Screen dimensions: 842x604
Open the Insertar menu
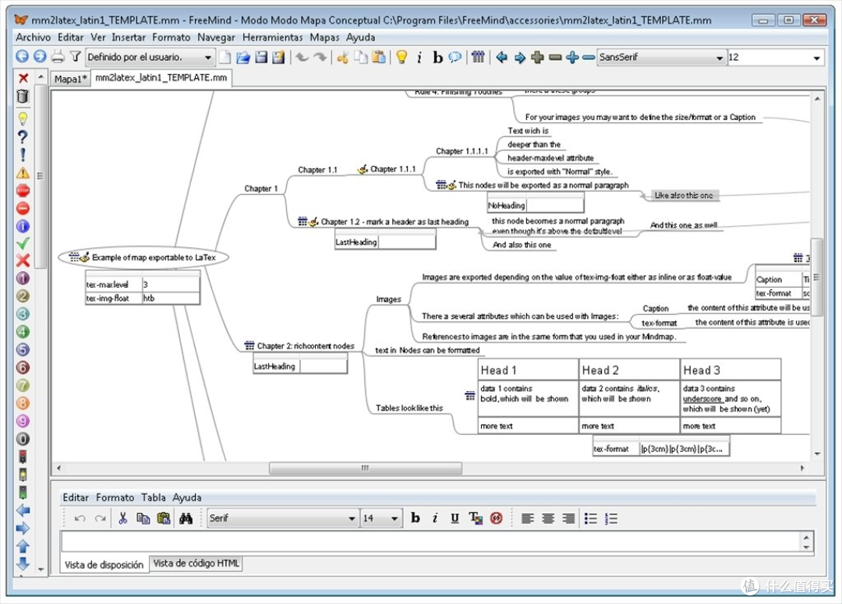pyautogui.click(x=129, y=37)
